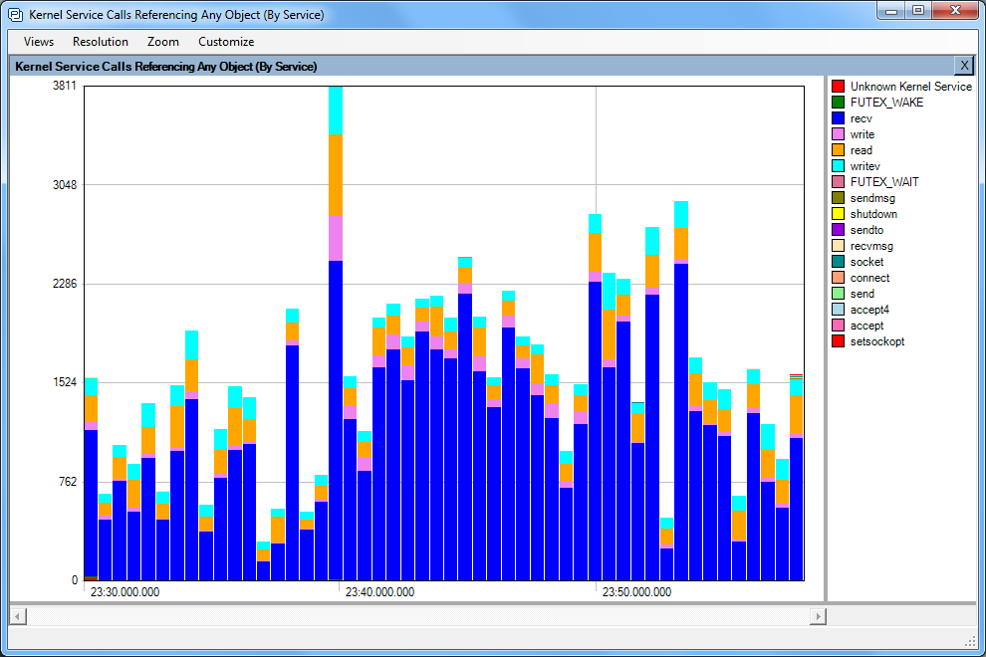Open the Views menu
This screenshot has width=986, height=657.
click(x=39, y=42)
